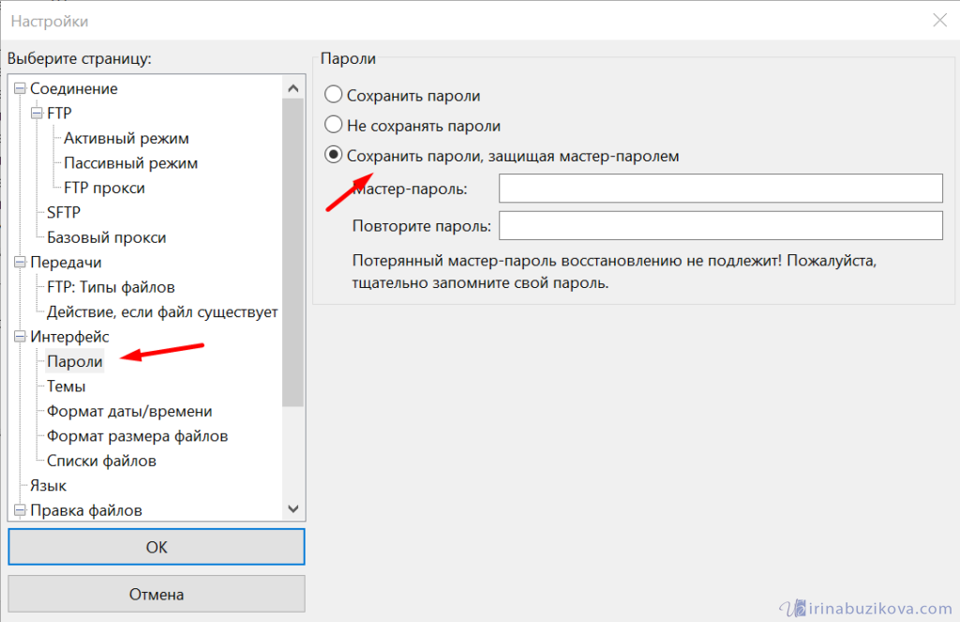
Task: Open the "Активный режим" settings page
Action: click(x=126, y=138)
